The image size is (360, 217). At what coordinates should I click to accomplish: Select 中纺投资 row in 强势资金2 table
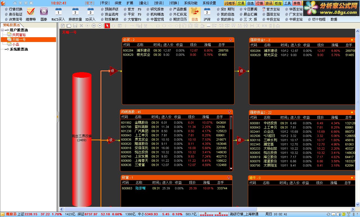click(x=303, y=123)
